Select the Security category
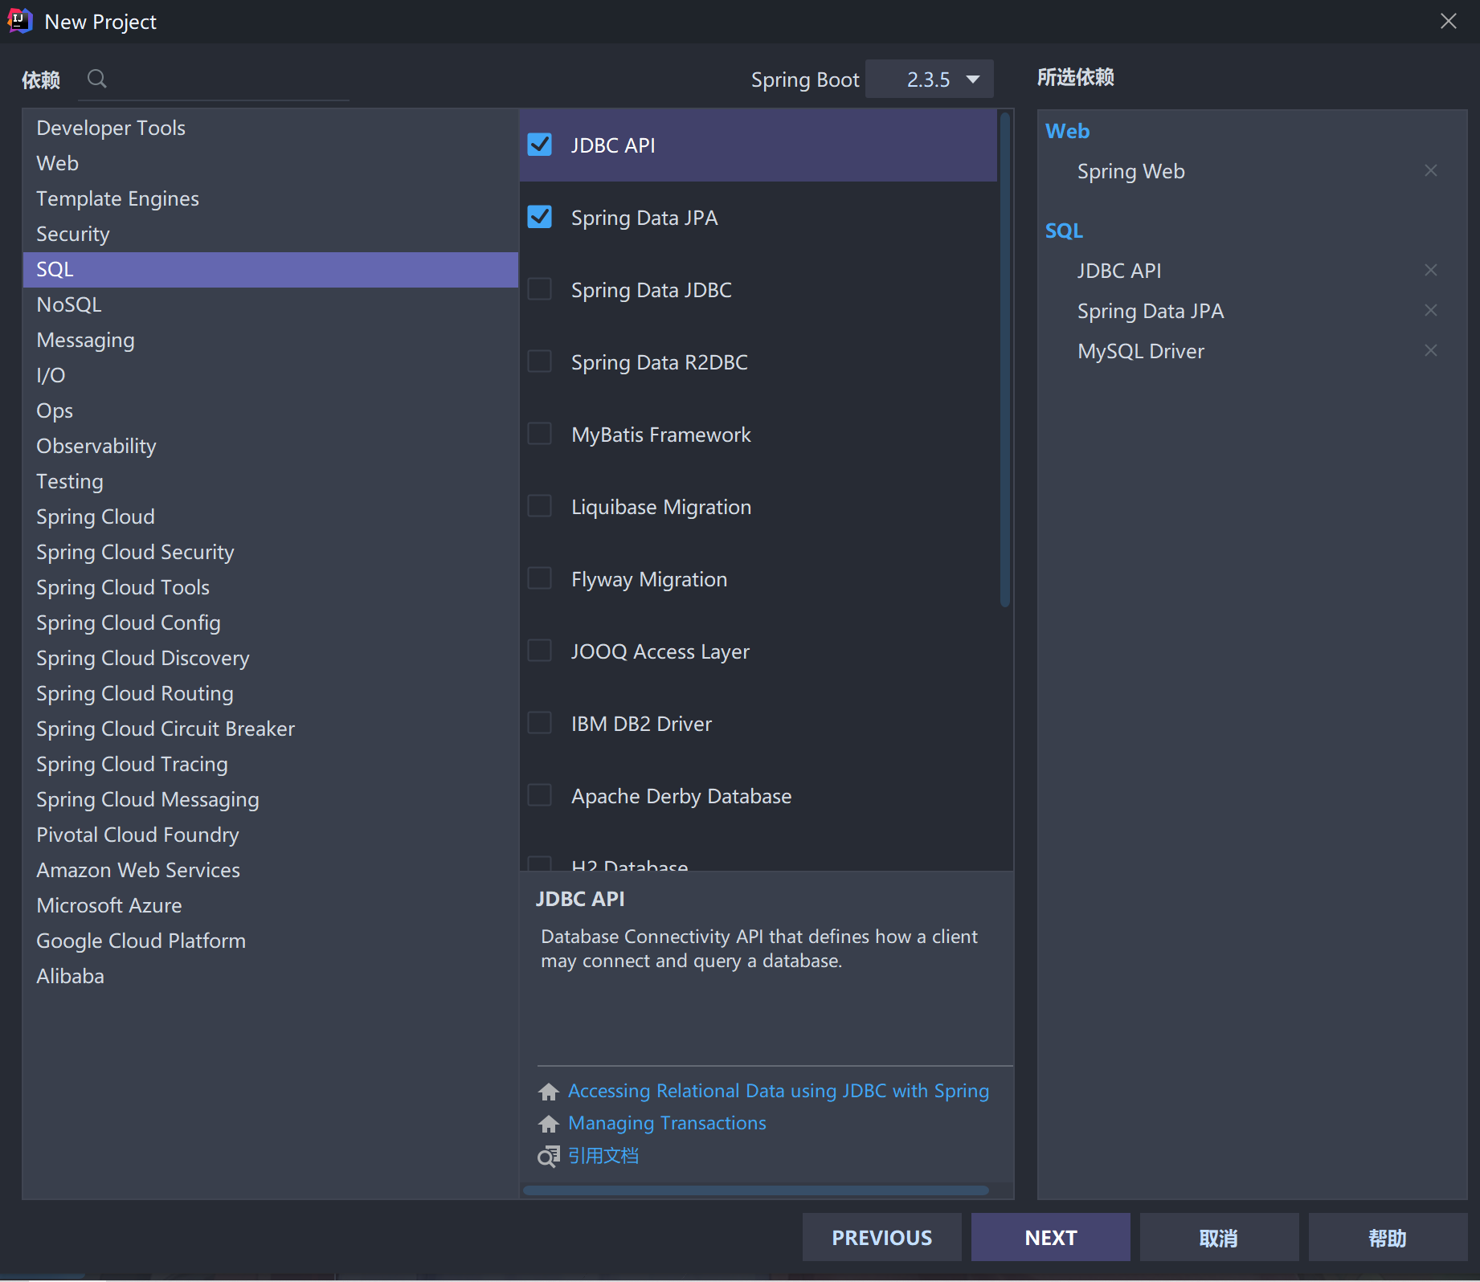Image resolution: width=1480 pixels, height=1282 pixels. click(270, 234)
